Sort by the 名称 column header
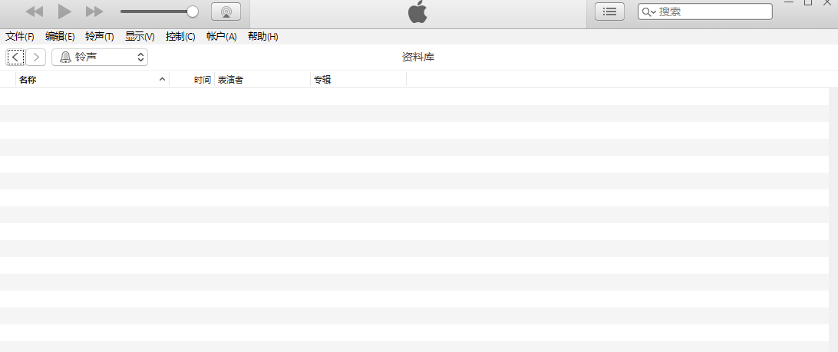The image size is (838, 352). coord(92,80)
